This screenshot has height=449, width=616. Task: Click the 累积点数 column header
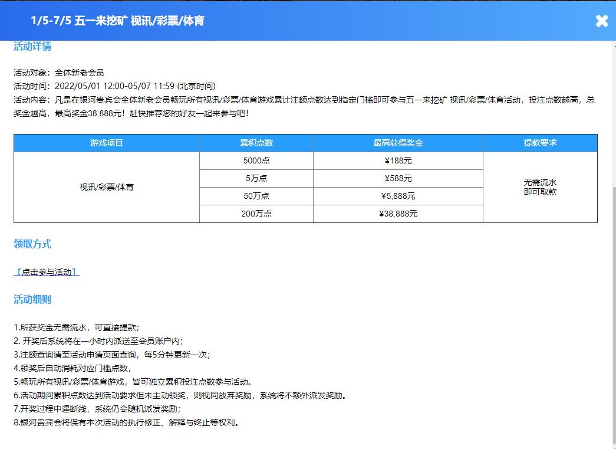[x=256, y=143]
